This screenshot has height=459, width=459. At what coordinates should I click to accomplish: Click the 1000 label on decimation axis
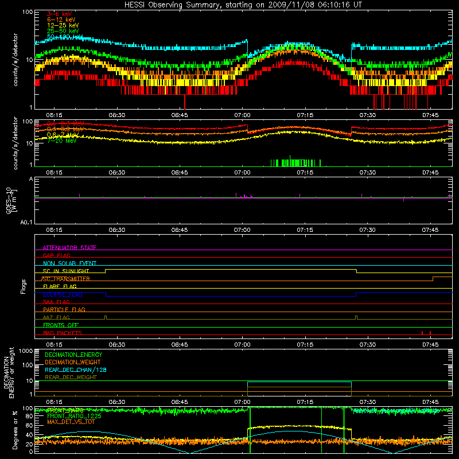click(26, 351)
